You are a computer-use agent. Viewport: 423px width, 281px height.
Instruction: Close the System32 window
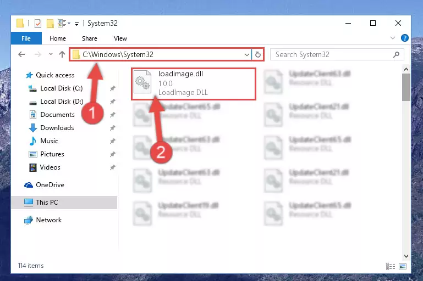tap(398, 24)
